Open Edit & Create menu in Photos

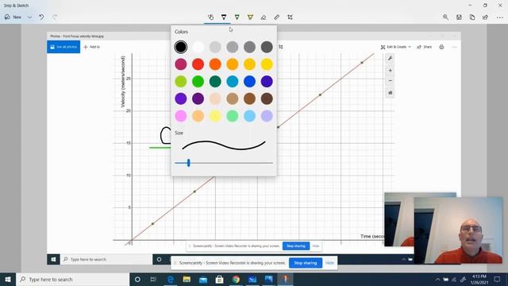click(x=395, y=47)
